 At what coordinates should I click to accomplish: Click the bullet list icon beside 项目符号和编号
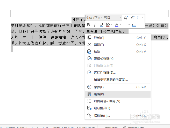point(89,101)
